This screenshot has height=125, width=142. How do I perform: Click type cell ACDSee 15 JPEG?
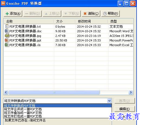[121, 36]
